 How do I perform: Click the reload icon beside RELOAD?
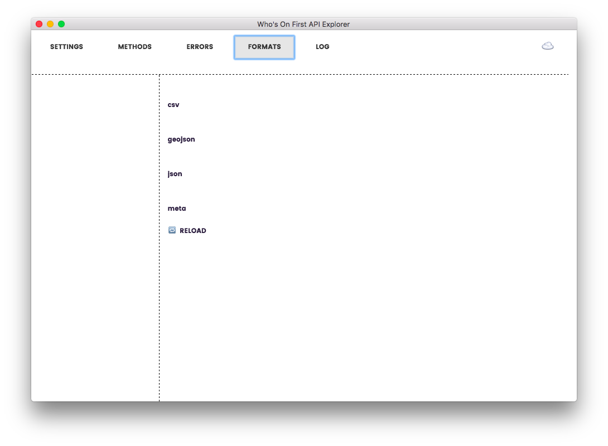pos(172,230)
